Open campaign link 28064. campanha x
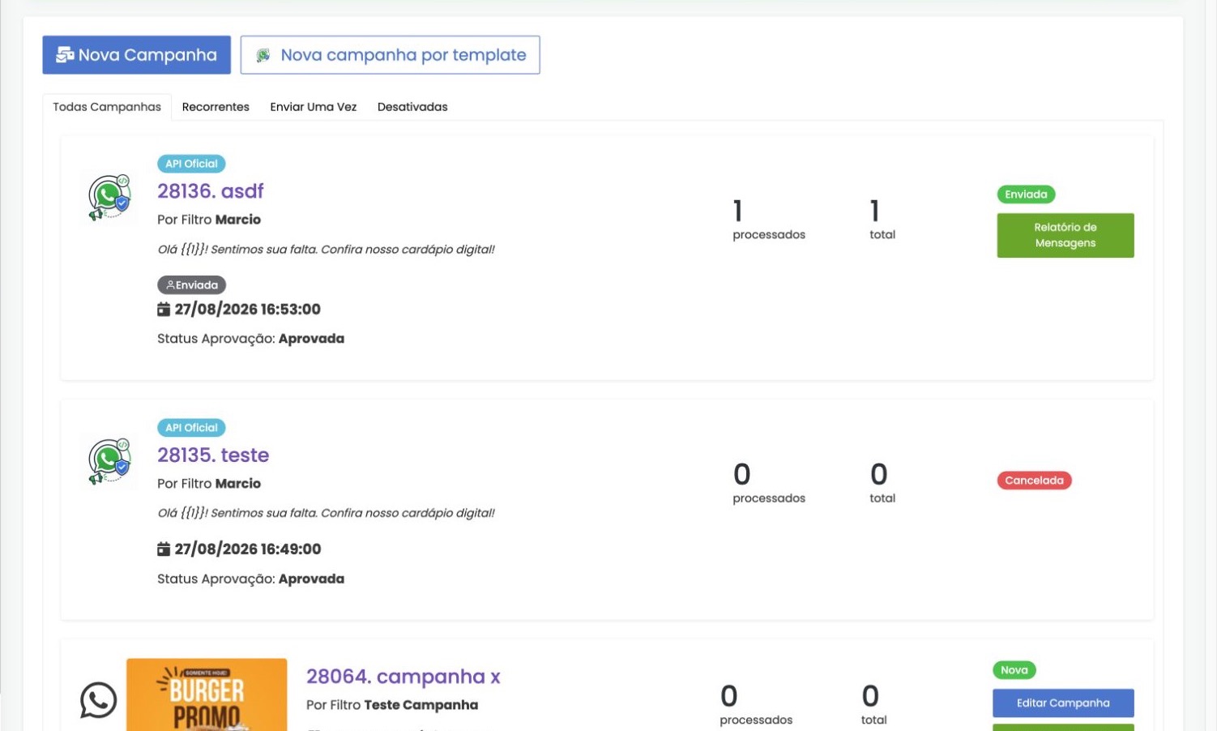Screen dimensions: 1217x731 tap(404, 677)
